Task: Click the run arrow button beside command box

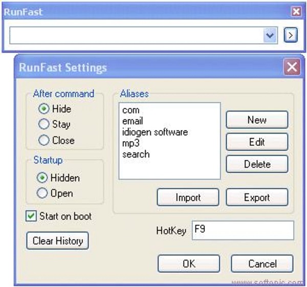Action: pyautogui.click(x=291, y=35)
